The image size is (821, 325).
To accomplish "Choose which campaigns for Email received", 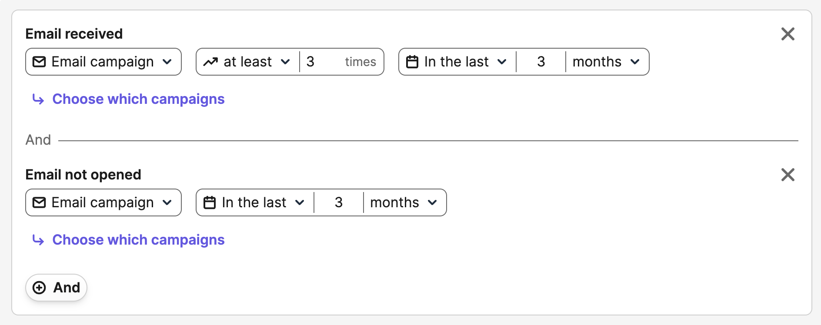I will coord(138,99).
